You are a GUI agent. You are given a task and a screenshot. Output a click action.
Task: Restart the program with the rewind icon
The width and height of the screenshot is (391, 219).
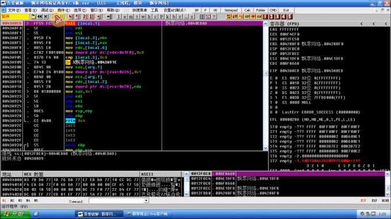point(40,17)
